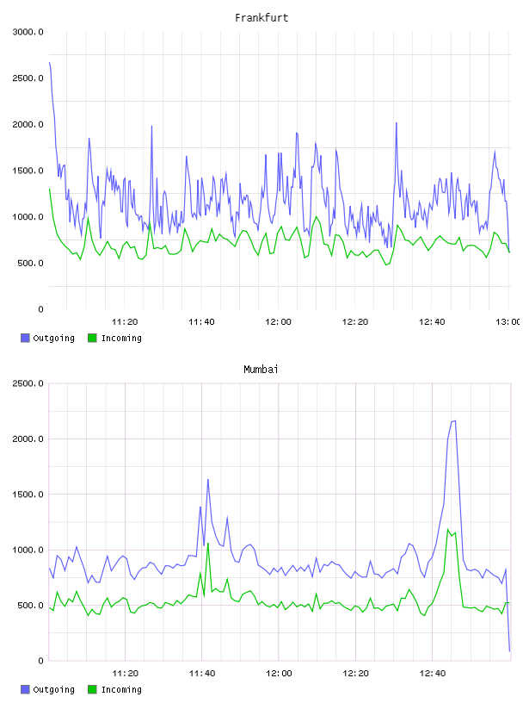Click Frankfurt's 12:20 time axis label
523x703 pixels.
tap(355, 322)
